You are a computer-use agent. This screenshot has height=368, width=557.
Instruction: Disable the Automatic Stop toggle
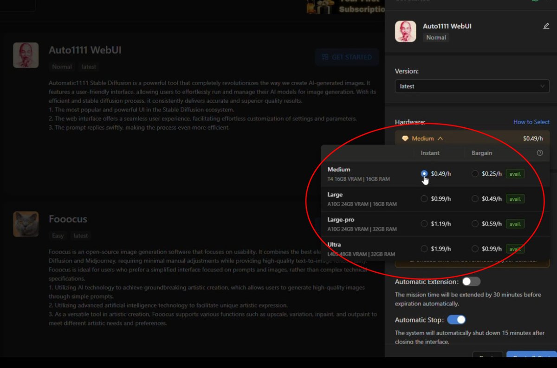click(x=456, y=320)
